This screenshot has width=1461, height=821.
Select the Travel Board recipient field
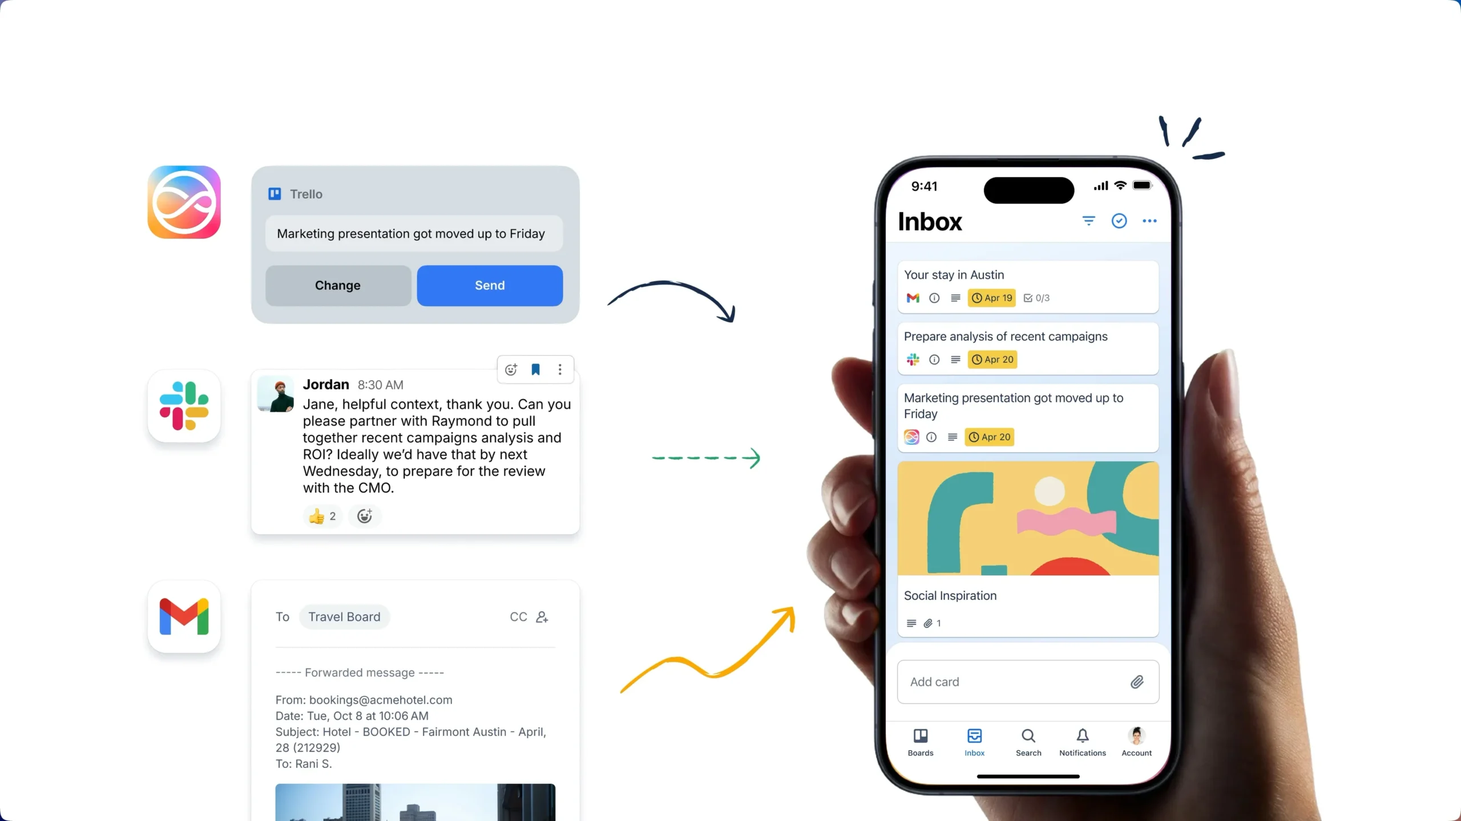343,616
